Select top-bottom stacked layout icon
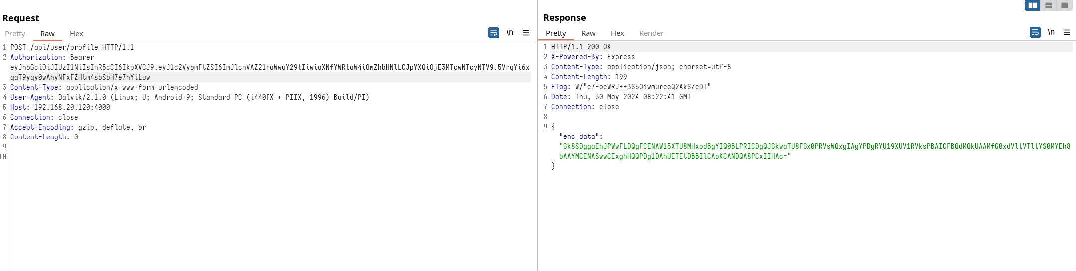 coord(1048,5)
